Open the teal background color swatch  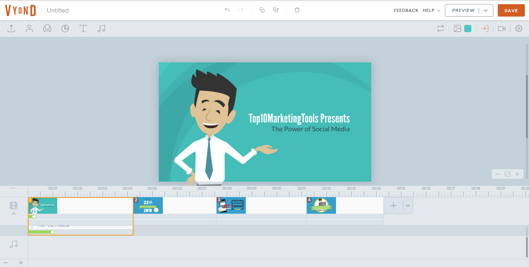pos(468,28)
